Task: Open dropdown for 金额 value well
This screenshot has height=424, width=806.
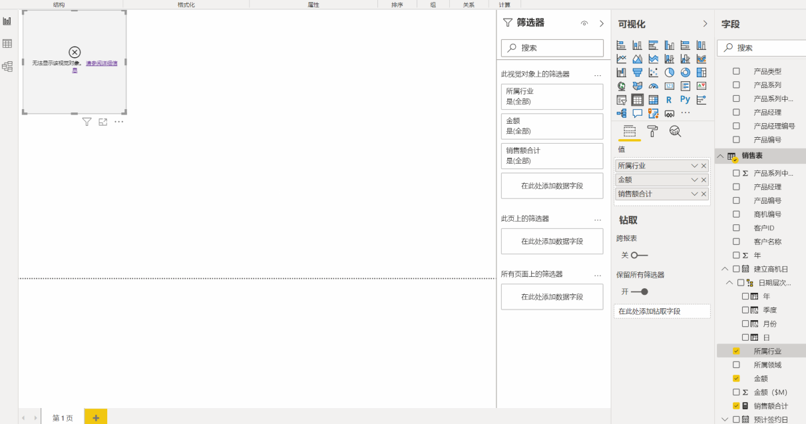Action: pyautogui.click(x=695, y=180)
